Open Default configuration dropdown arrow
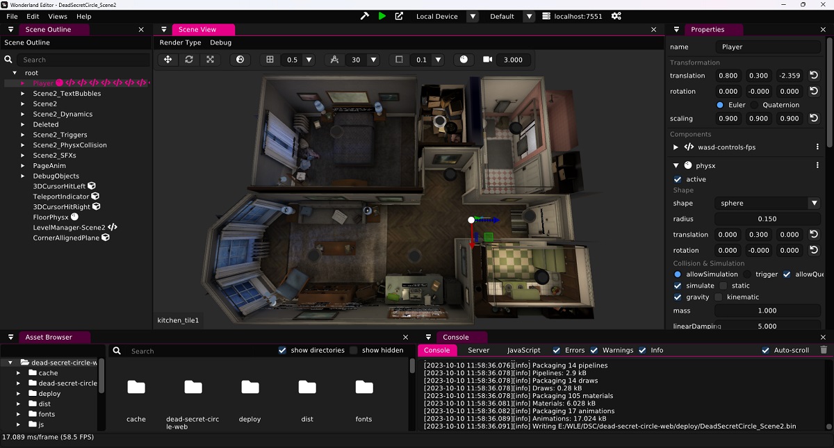The width and height of the screenshot is (834, 448). point(530,16)
